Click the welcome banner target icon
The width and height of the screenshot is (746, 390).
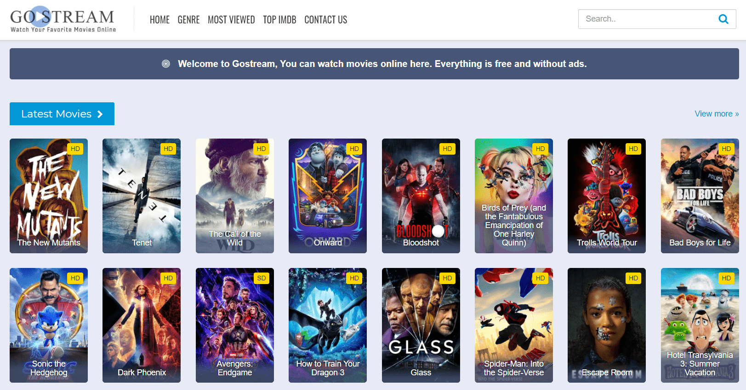point(166,64)
